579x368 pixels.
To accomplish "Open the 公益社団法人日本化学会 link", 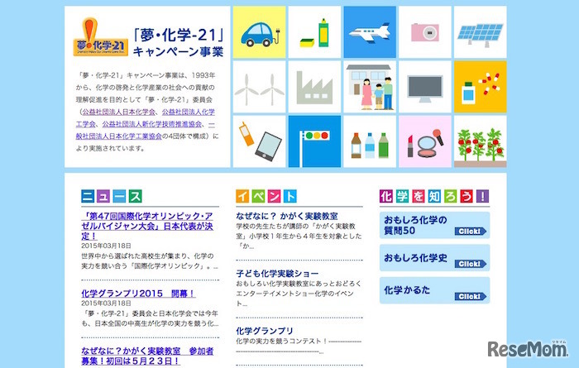I will (119, 112).
